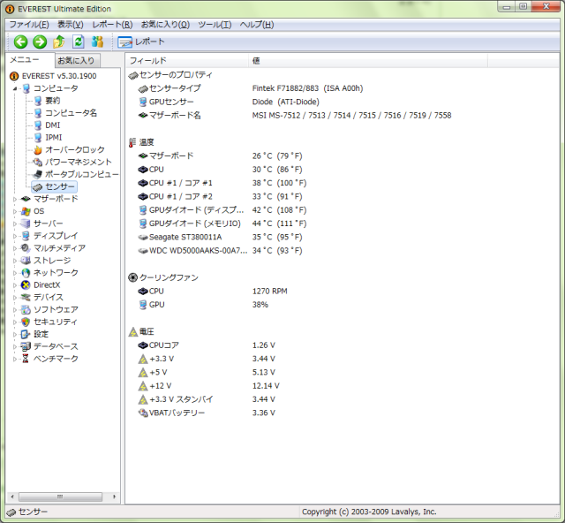Select the EVEREST v5.30.1900 root node icon
The width and height of the screenshot is (565, 523).
(x=14, y=76)
